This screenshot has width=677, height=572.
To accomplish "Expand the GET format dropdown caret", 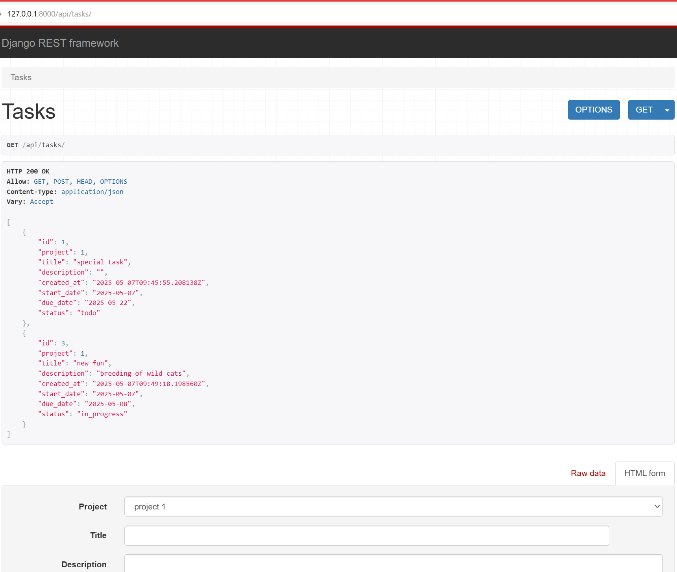I will pyautogui.click(x=667, y=110).
